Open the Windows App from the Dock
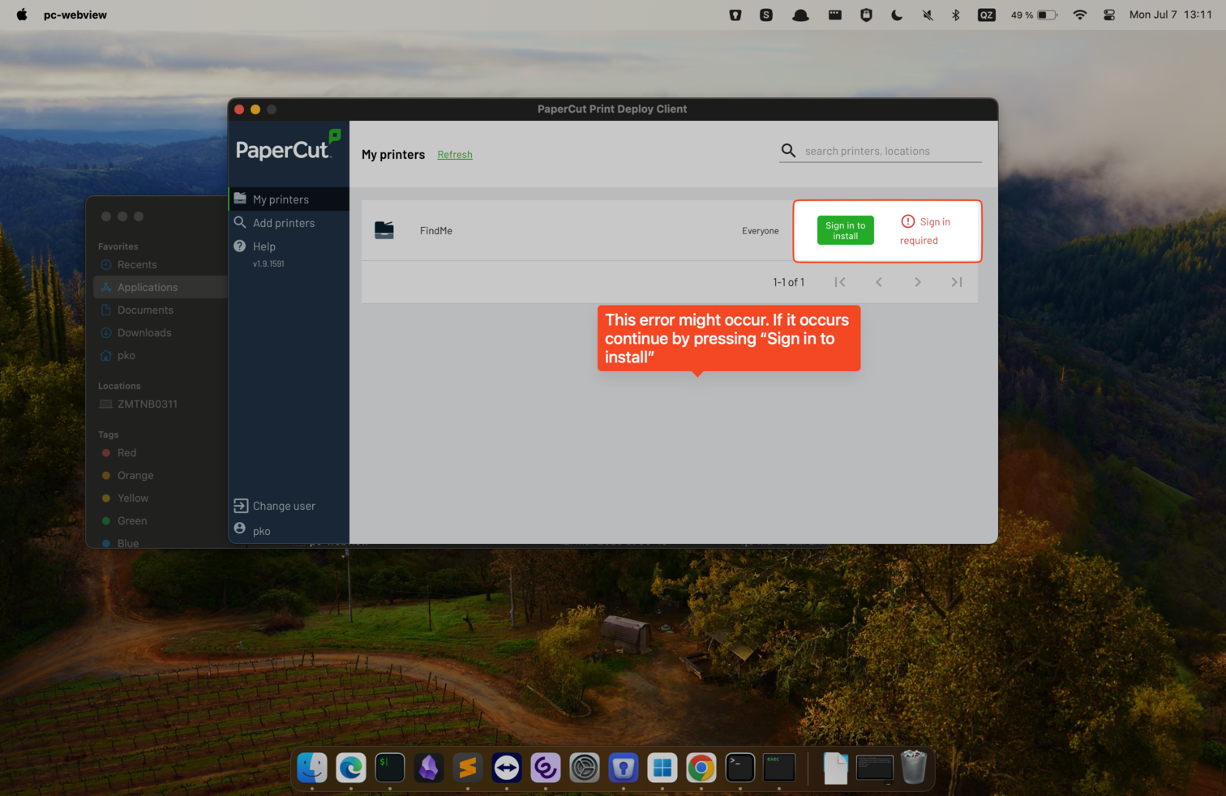Screen dimensions: 1226x796 coord(662,768)
